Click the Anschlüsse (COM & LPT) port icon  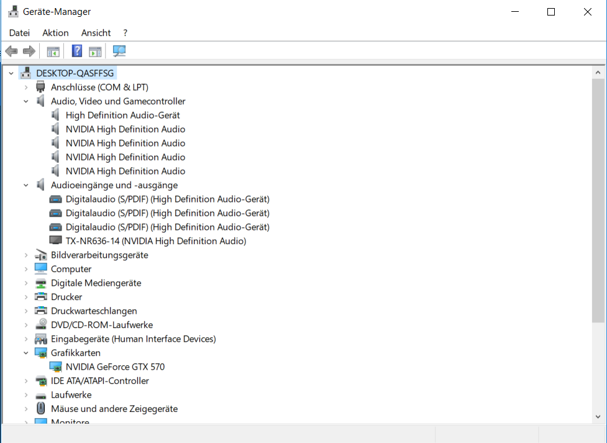[40, 87]
